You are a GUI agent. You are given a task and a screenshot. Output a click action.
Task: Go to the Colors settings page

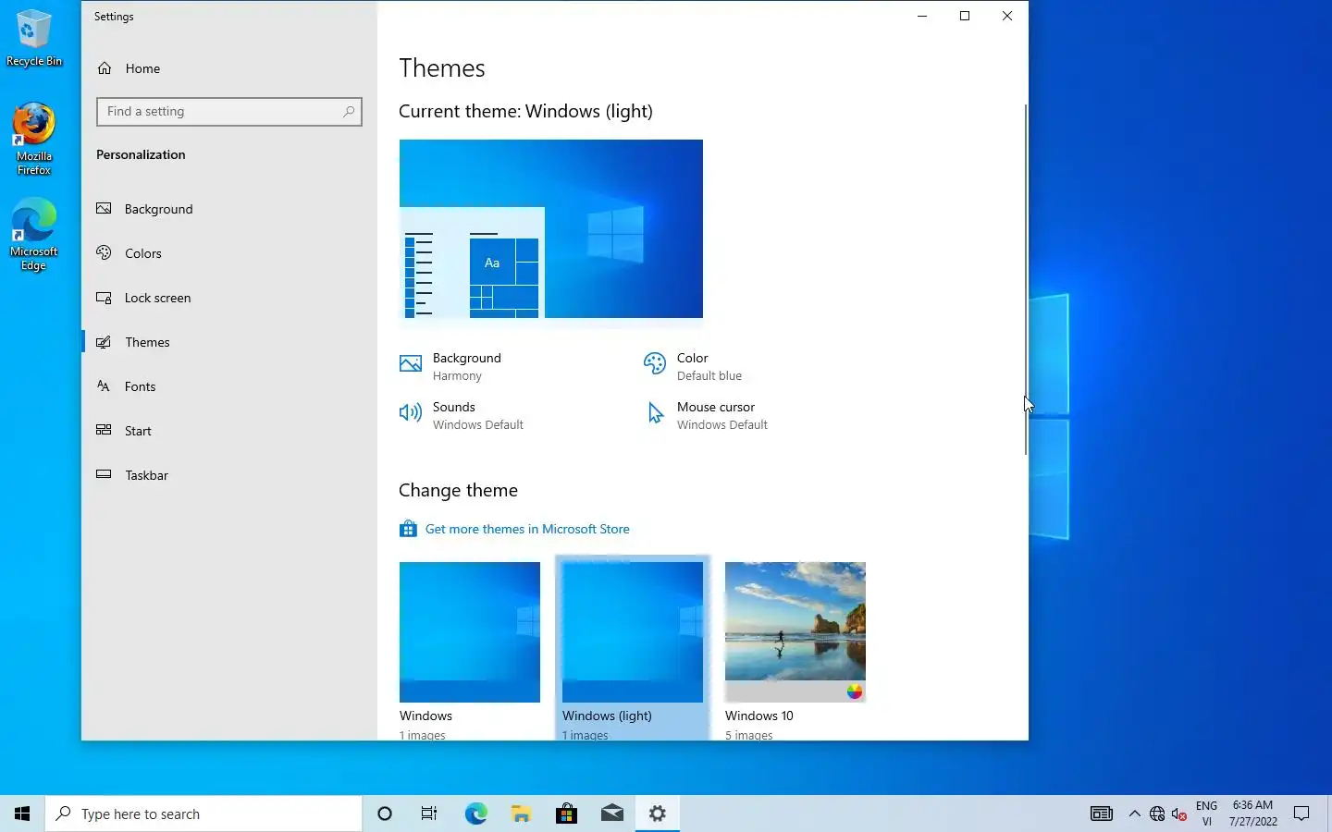tap(143, 253)
